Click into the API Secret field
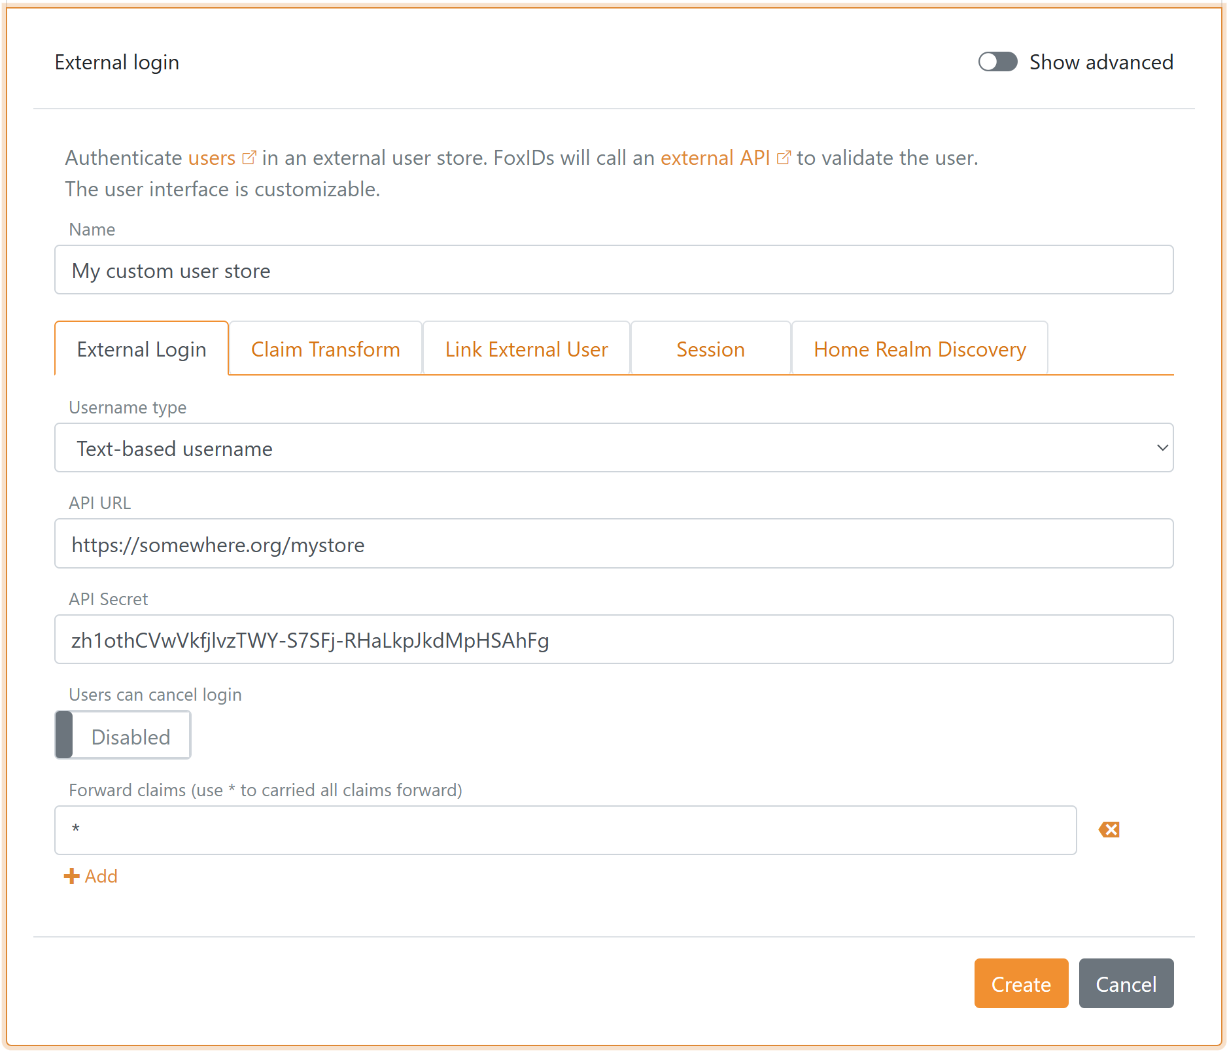 [x=613, y=640]
